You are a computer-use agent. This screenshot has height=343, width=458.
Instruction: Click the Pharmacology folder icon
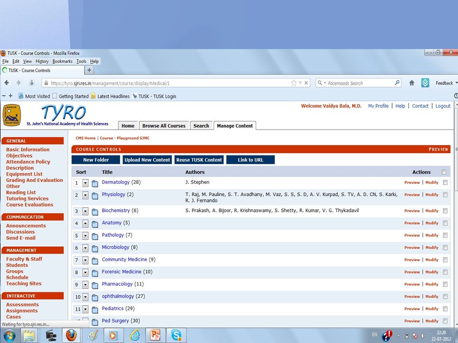(95, 285)
